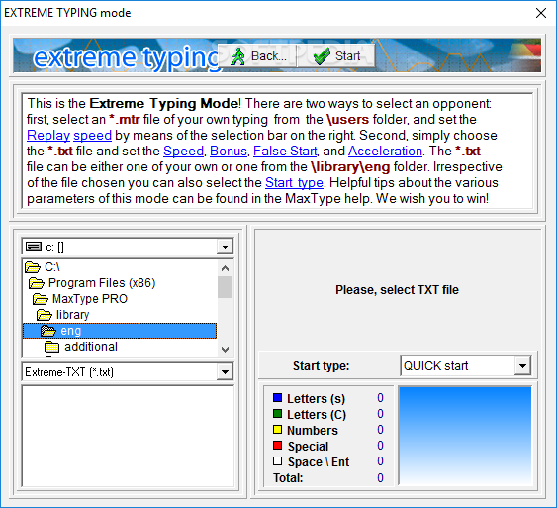Click the 'Numbers' label

tap(313, 431)
